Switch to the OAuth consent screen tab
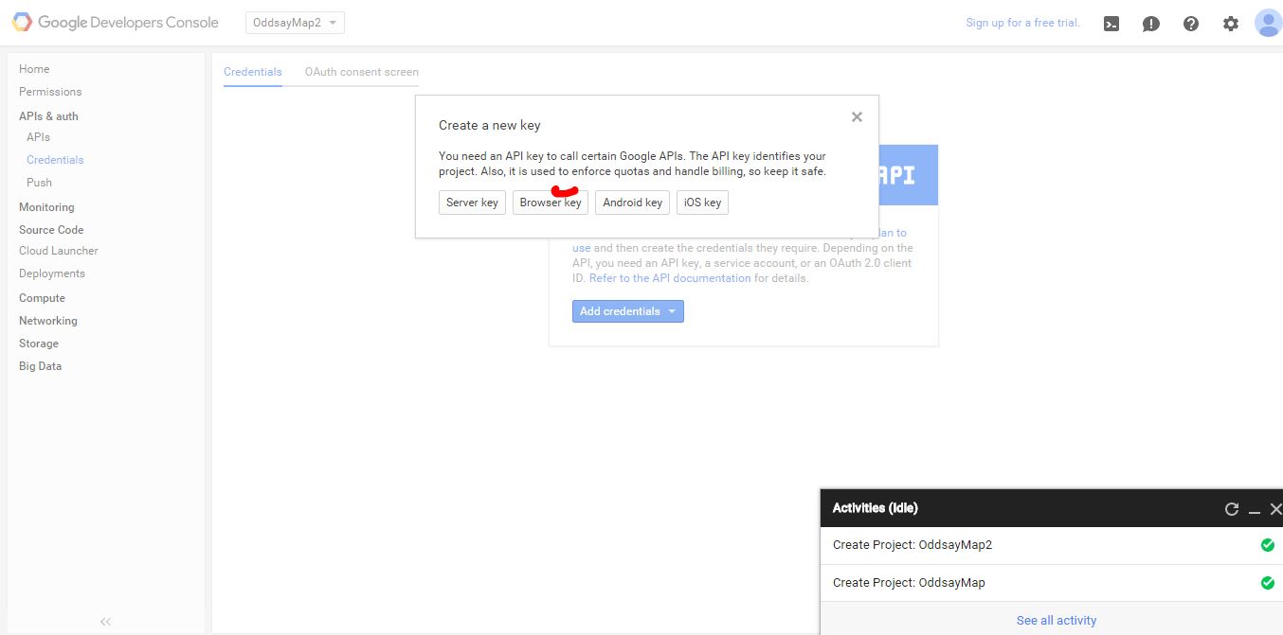 361,71
